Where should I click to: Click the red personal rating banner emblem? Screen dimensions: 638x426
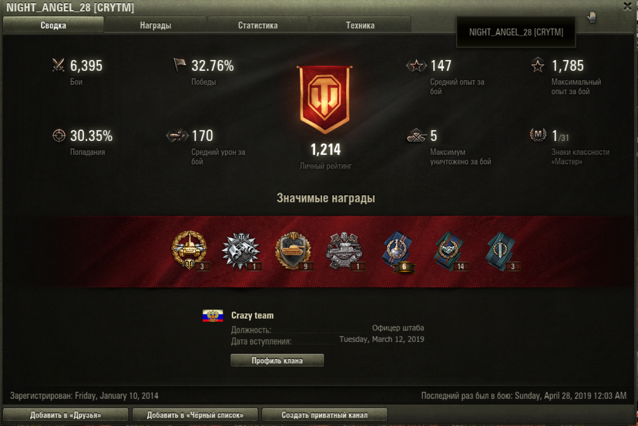(x=325, y=99)
